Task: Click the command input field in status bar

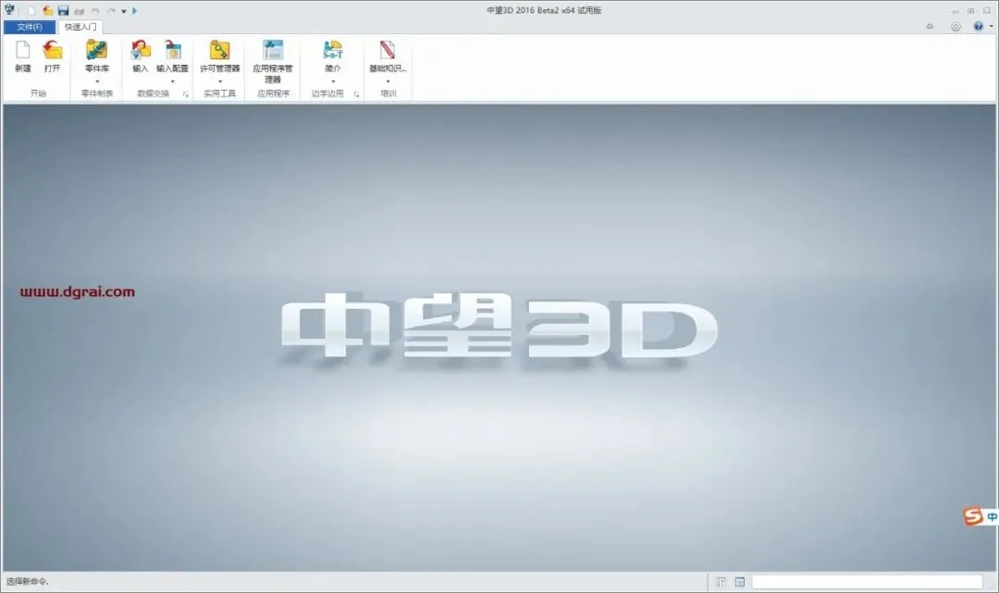Action: [867, 582]
